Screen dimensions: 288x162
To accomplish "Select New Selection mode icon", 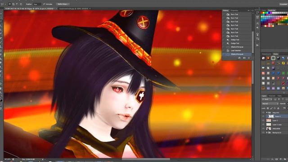I will click(x=9, y=4).
